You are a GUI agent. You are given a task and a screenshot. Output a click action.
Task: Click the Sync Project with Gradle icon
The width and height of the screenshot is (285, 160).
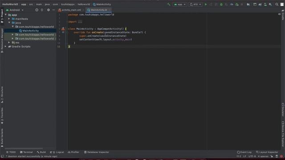pyautogui.click(x=260, y=4)
